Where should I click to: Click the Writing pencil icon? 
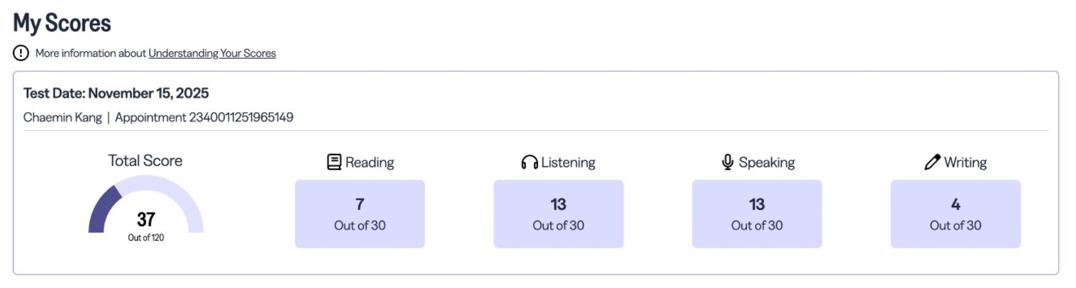(932, 162)
